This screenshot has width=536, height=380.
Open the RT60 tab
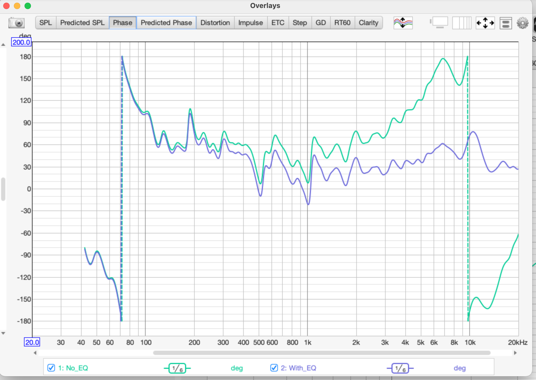coord(342,23)
